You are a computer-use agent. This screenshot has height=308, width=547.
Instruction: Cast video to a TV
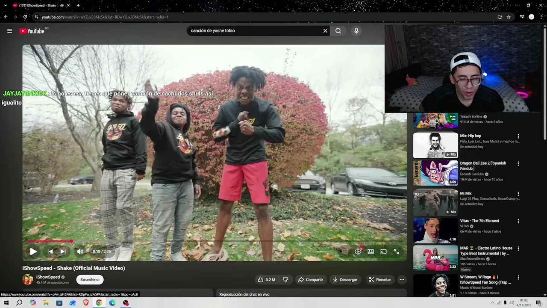(384, 252)
